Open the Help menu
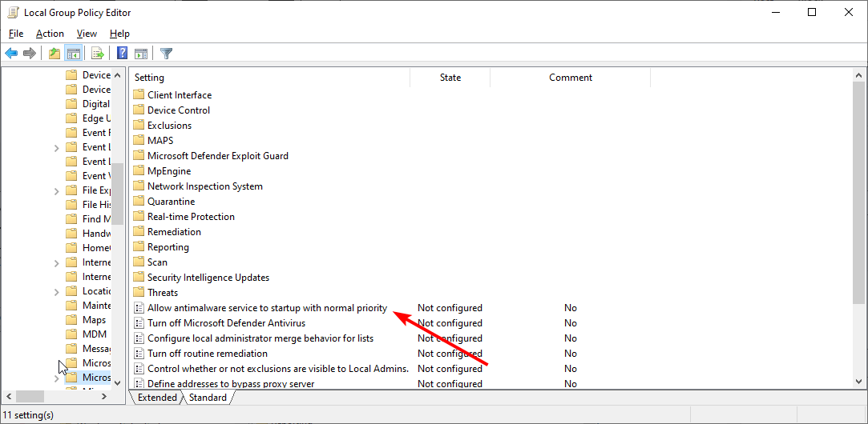868x424 pixels. [119, 34]
